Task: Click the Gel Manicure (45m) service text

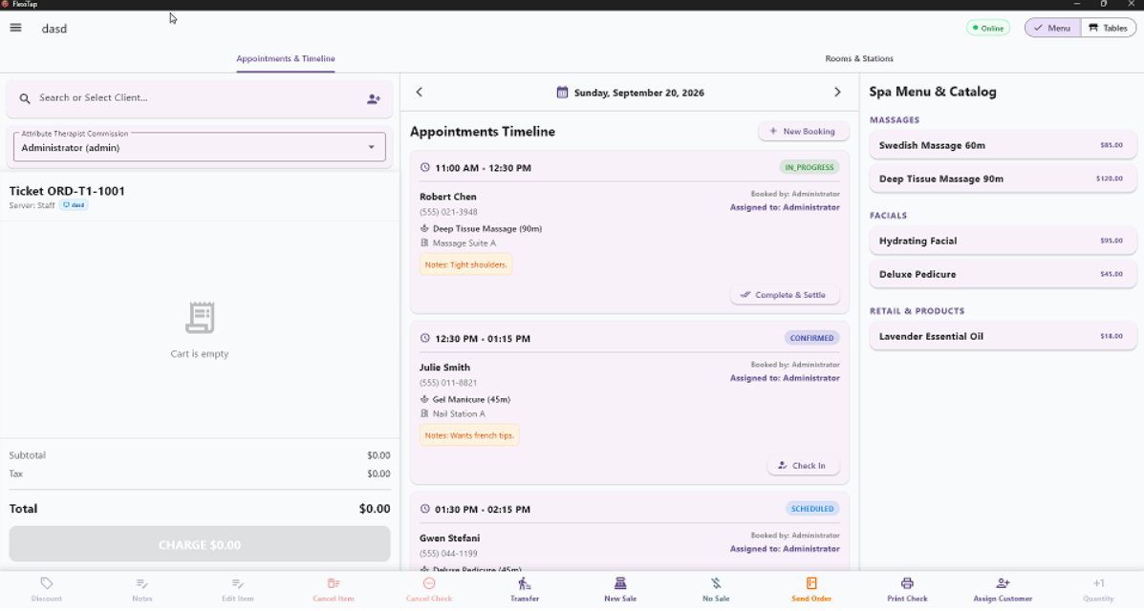Action: click(x=471, y=400)
